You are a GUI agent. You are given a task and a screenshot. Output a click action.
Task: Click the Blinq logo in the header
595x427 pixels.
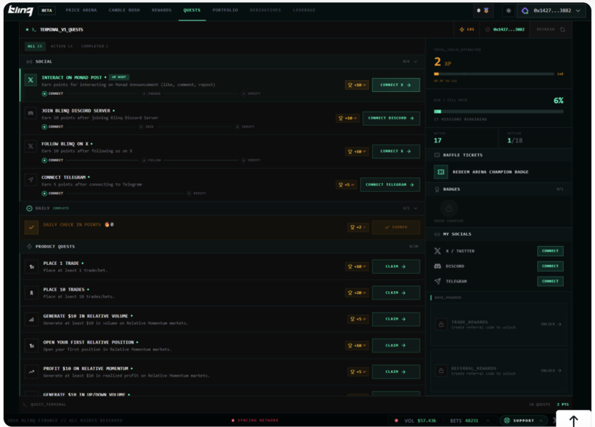[x=20, y=11]
